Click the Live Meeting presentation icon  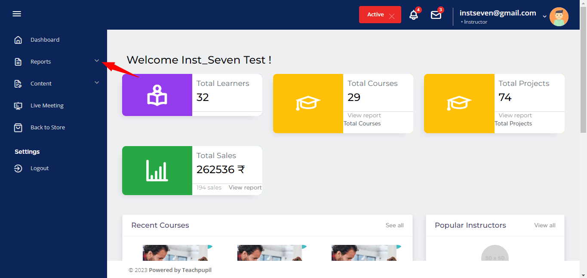point(18,106)
